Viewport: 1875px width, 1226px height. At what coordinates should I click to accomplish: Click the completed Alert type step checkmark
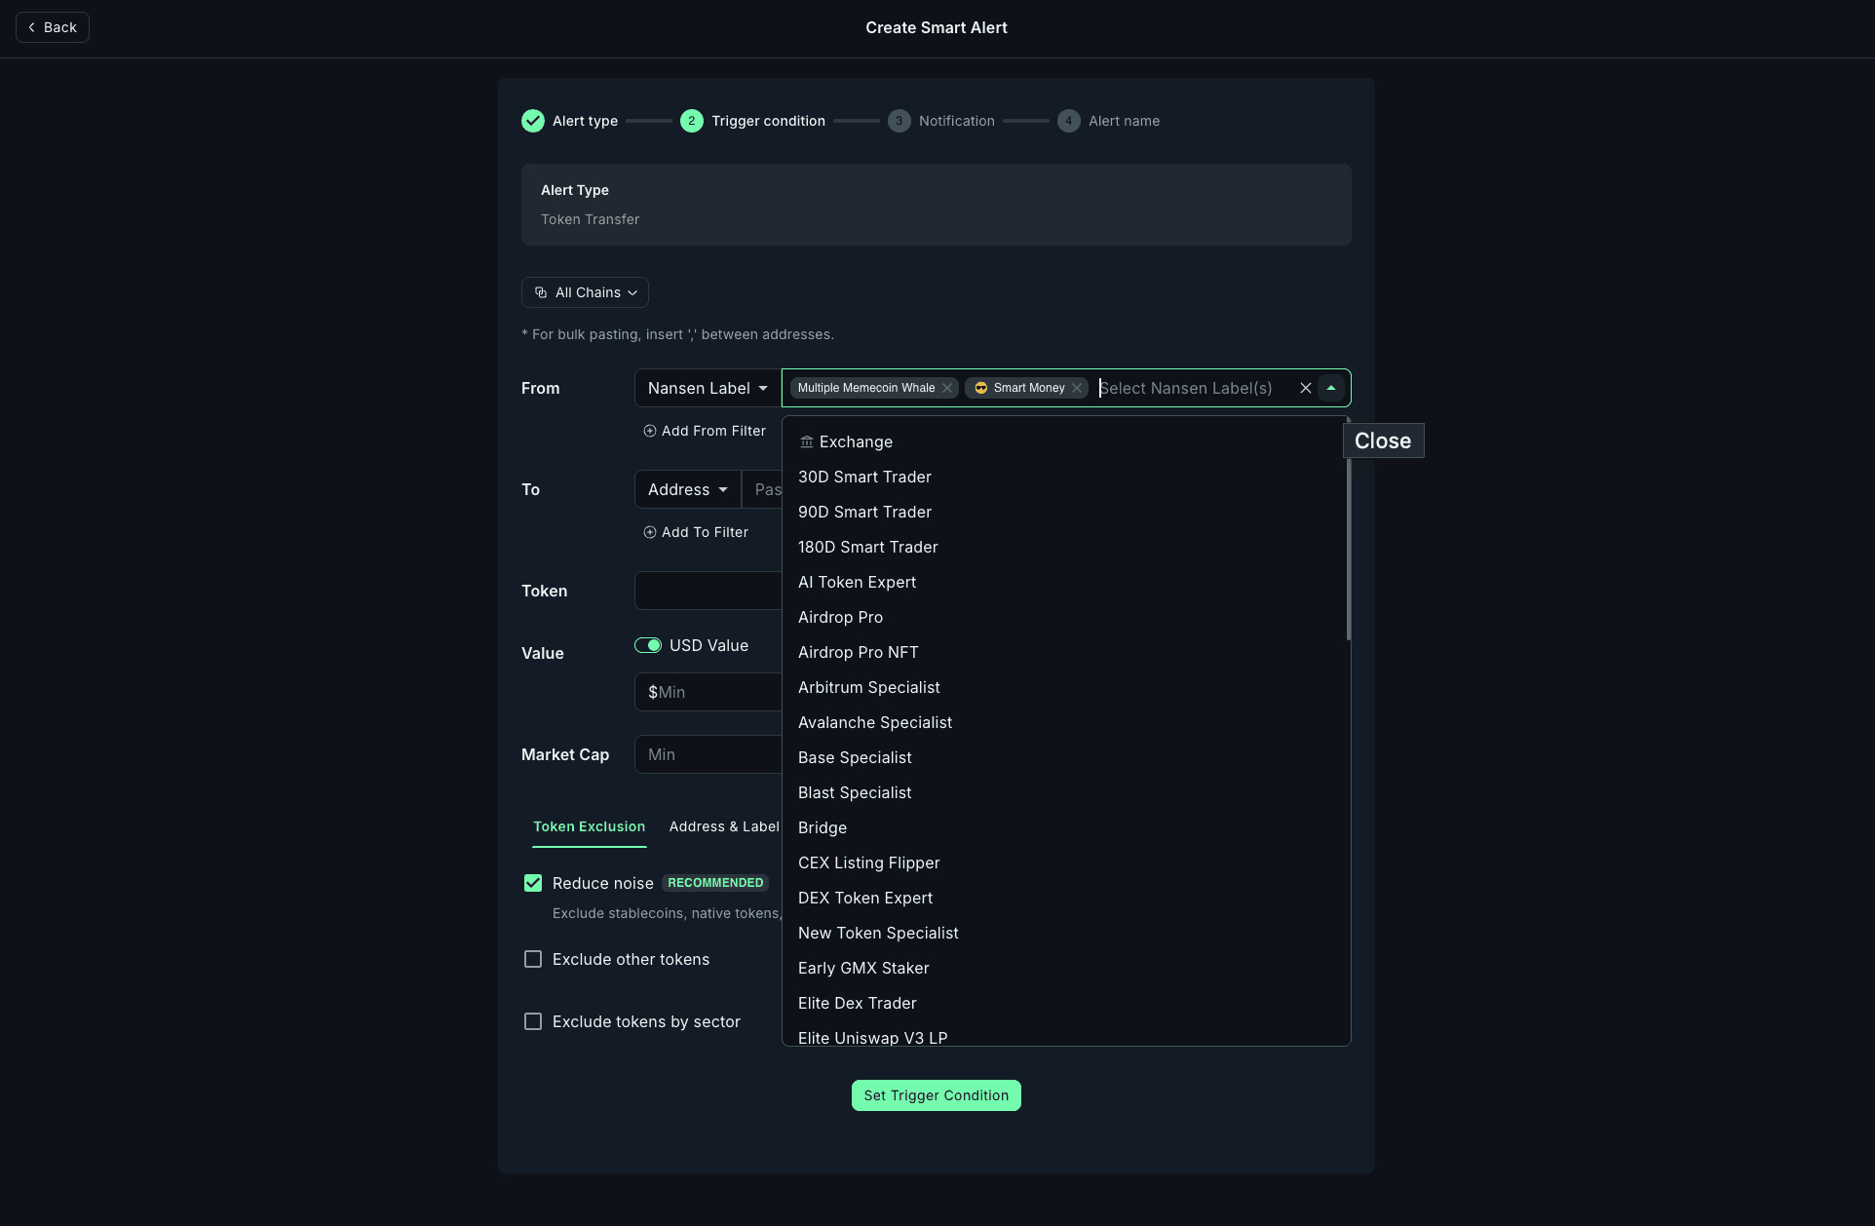(x=532, y=121)
